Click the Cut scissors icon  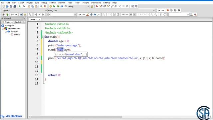(29, 6)
